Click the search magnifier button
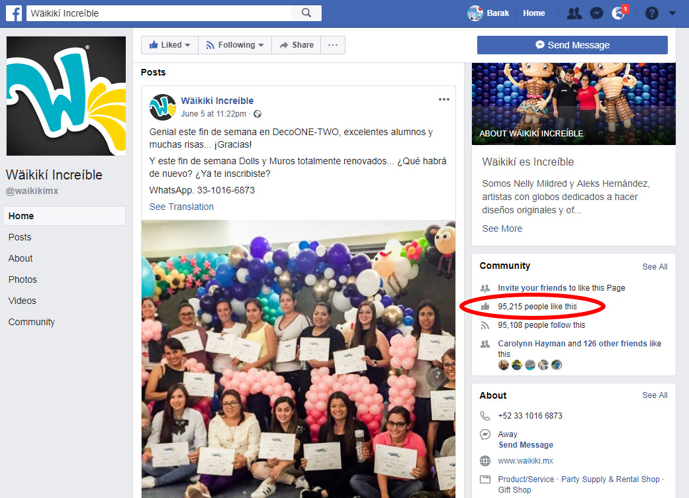This screenshot has height=498, width=689. point(306,13)
